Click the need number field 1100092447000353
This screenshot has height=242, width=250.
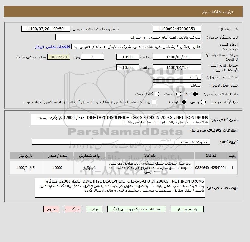pyautogui.click(x=177, y=29)
